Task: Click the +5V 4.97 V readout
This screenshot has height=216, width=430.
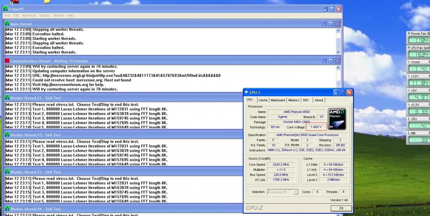Action: 419,97
